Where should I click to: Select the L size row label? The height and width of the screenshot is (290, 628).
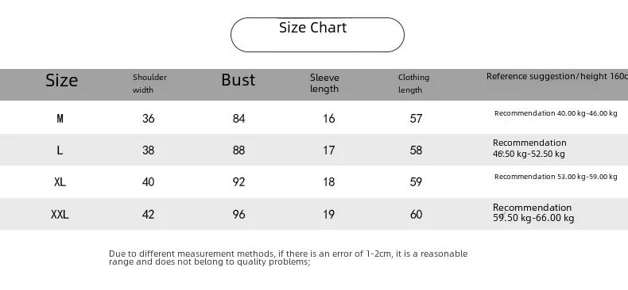(60, 151)
